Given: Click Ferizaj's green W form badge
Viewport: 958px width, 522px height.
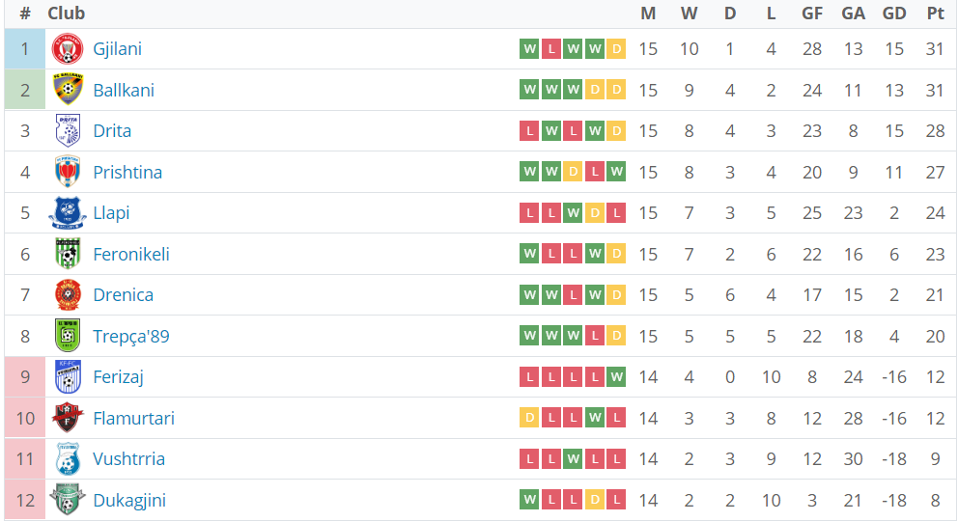Looking at the screenshot, I should click(617, 377).
